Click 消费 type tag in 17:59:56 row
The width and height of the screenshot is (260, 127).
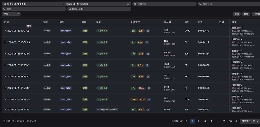[x=85, y=54]
